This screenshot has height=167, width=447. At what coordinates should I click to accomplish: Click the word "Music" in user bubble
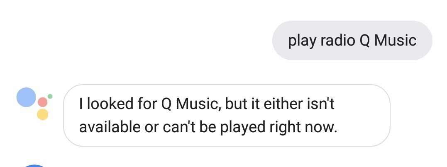(x=396, y=41)
